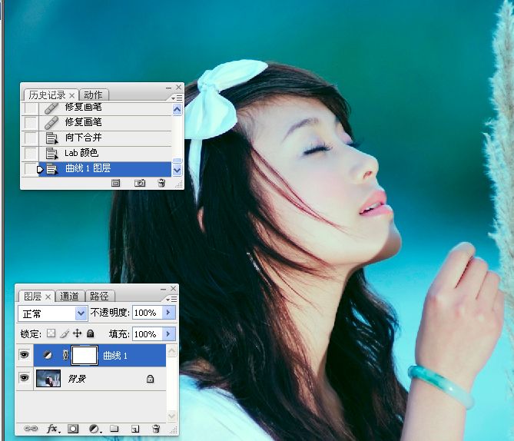Create new document from current history state
Image resolution: width=514 pixels, height=441 pixels.
coord(116,183)
